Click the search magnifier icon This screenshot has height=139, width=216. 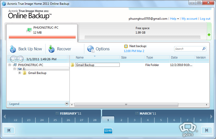coord(204,49)
